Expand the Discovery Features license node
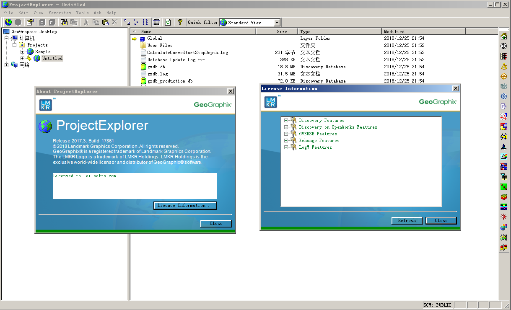The height and width of the screenshot is (310, 511). (286, 121)
